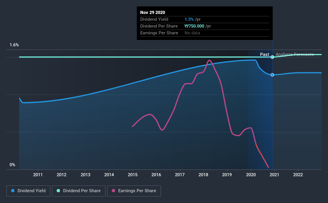The image size is (328, 203).
Task: Toggle the Dividend Yield legend series
Action: [28, 191]
